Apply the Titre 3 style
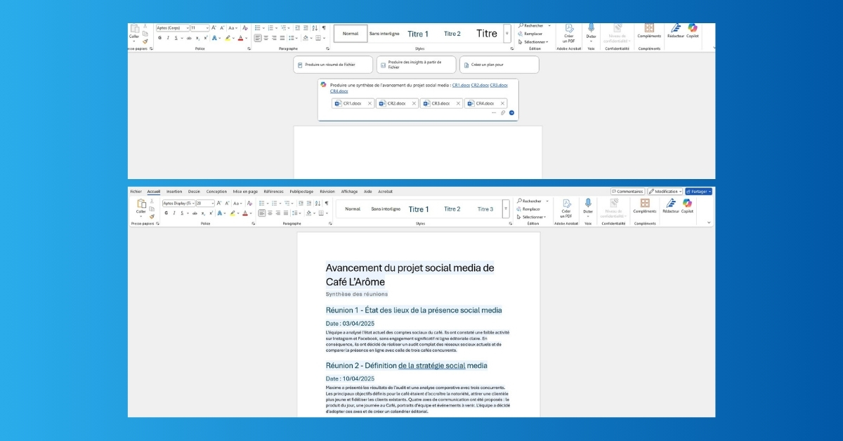The width and height of the screenshot is (843, 441). tap(485, 209)
